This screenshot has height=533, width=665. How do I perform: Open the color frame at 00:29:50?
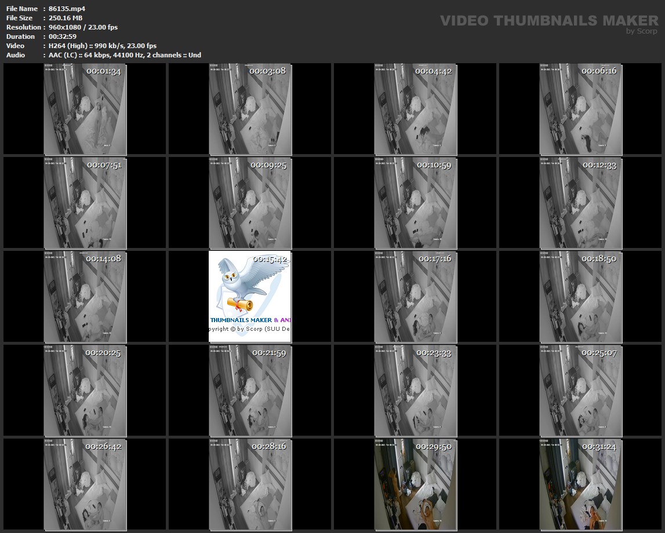click(415, 484)
